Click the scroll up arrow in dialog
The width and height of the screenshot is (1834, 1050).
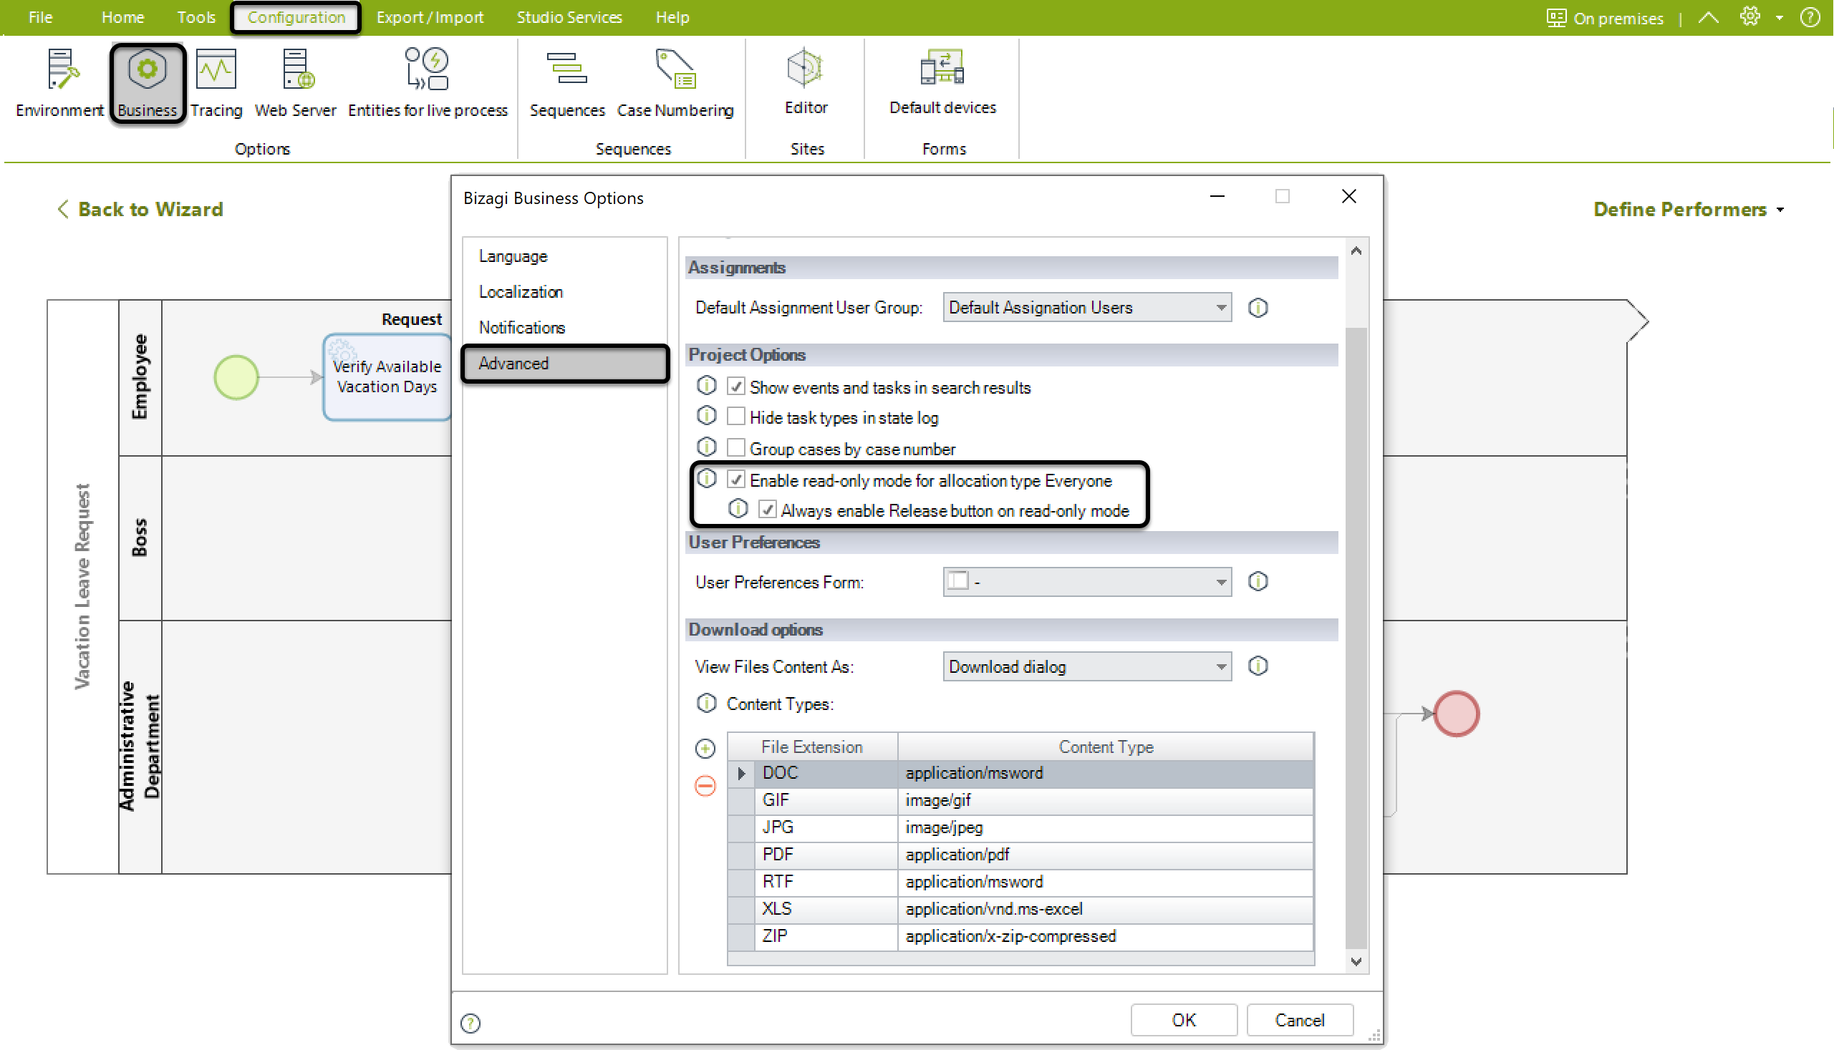pyautogui.click(x=1356, y=251)
